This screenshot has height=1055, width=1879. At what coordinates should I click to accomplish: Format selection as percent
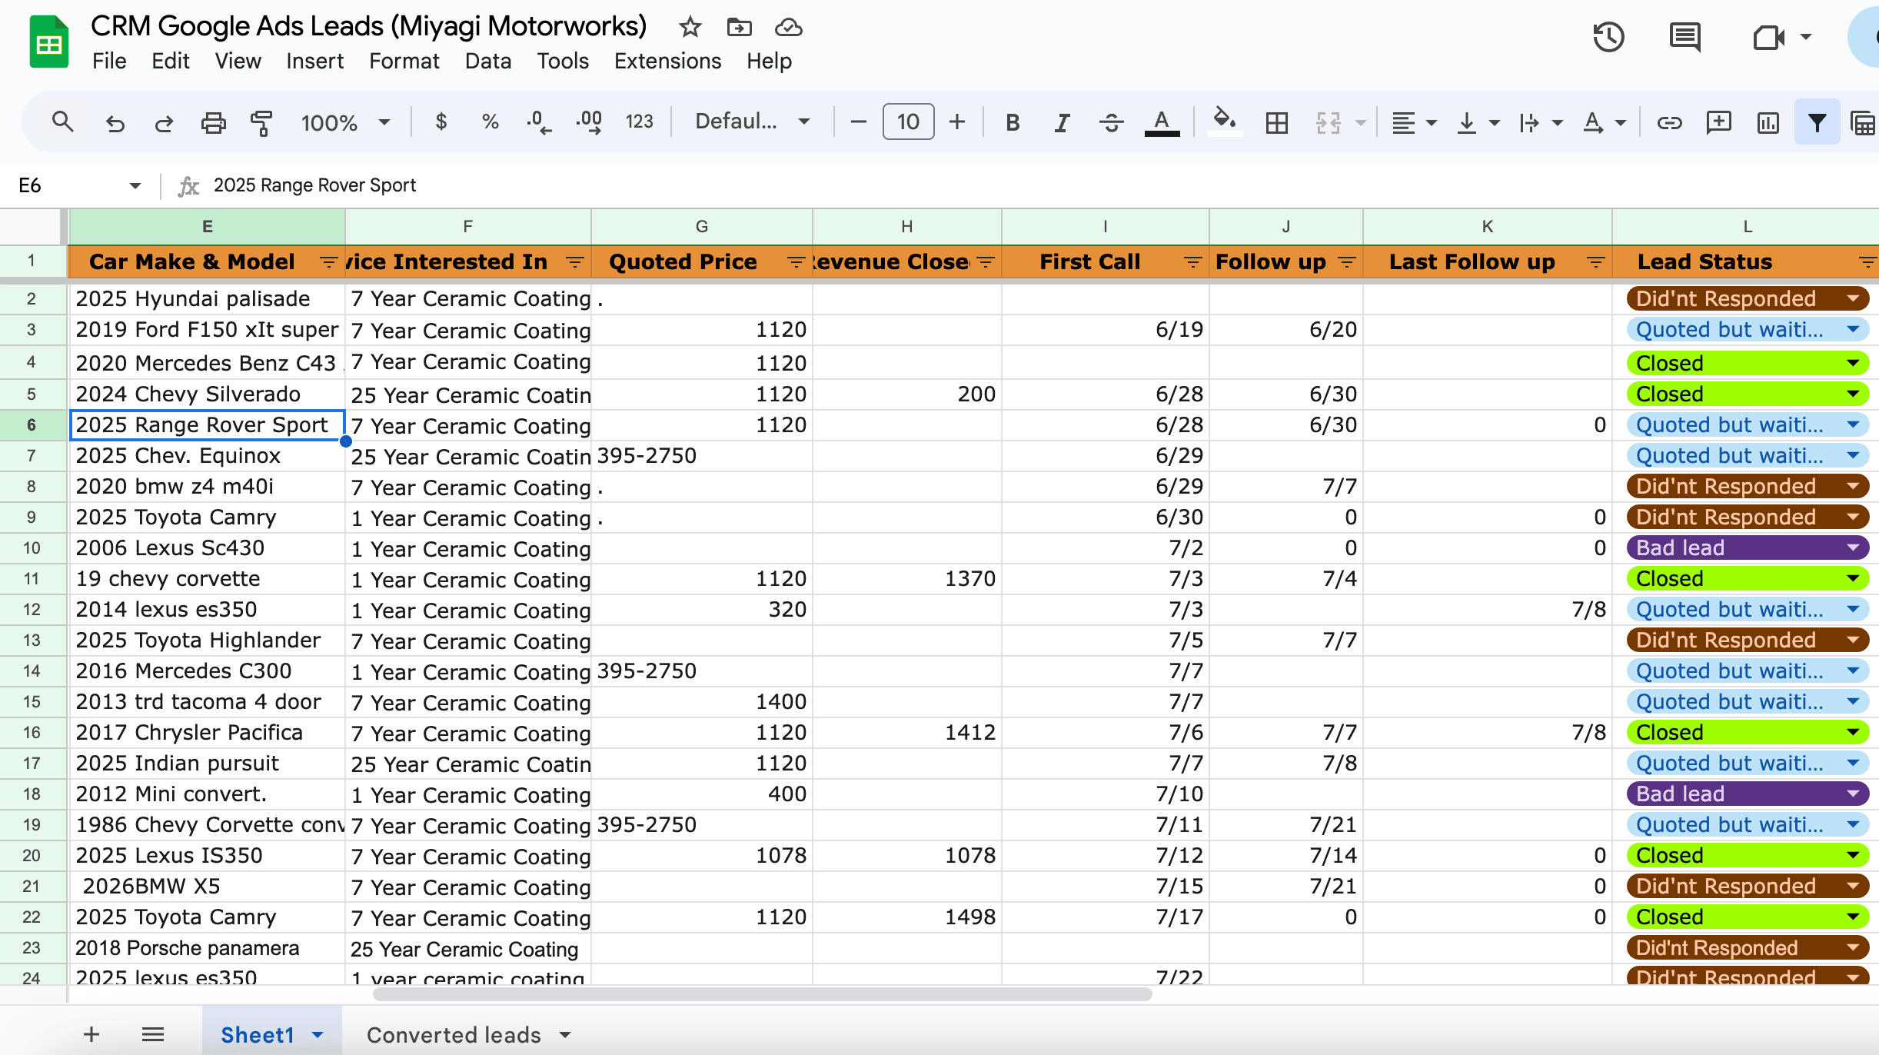490,121
